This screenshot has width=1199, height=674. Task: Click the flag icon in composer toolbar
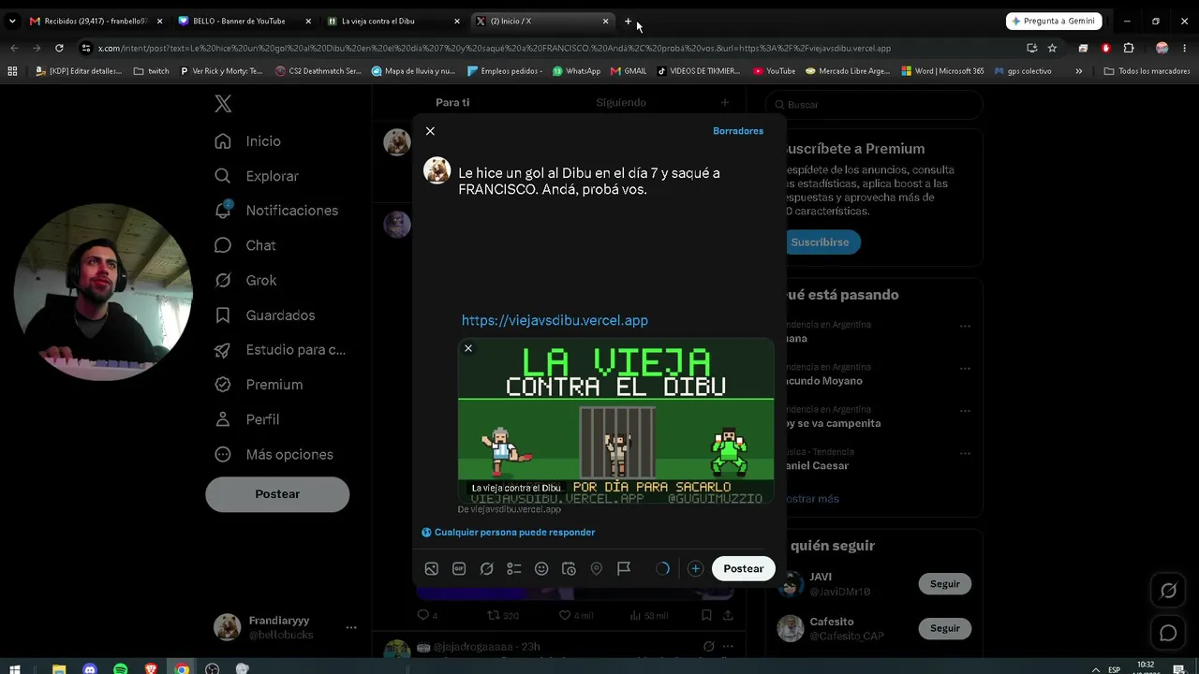click(624, 568)
